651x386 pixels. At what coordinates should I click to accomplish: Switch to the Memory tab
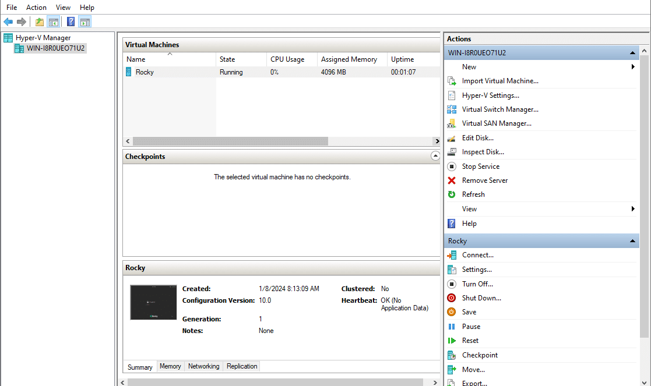(x=170, y=366)
